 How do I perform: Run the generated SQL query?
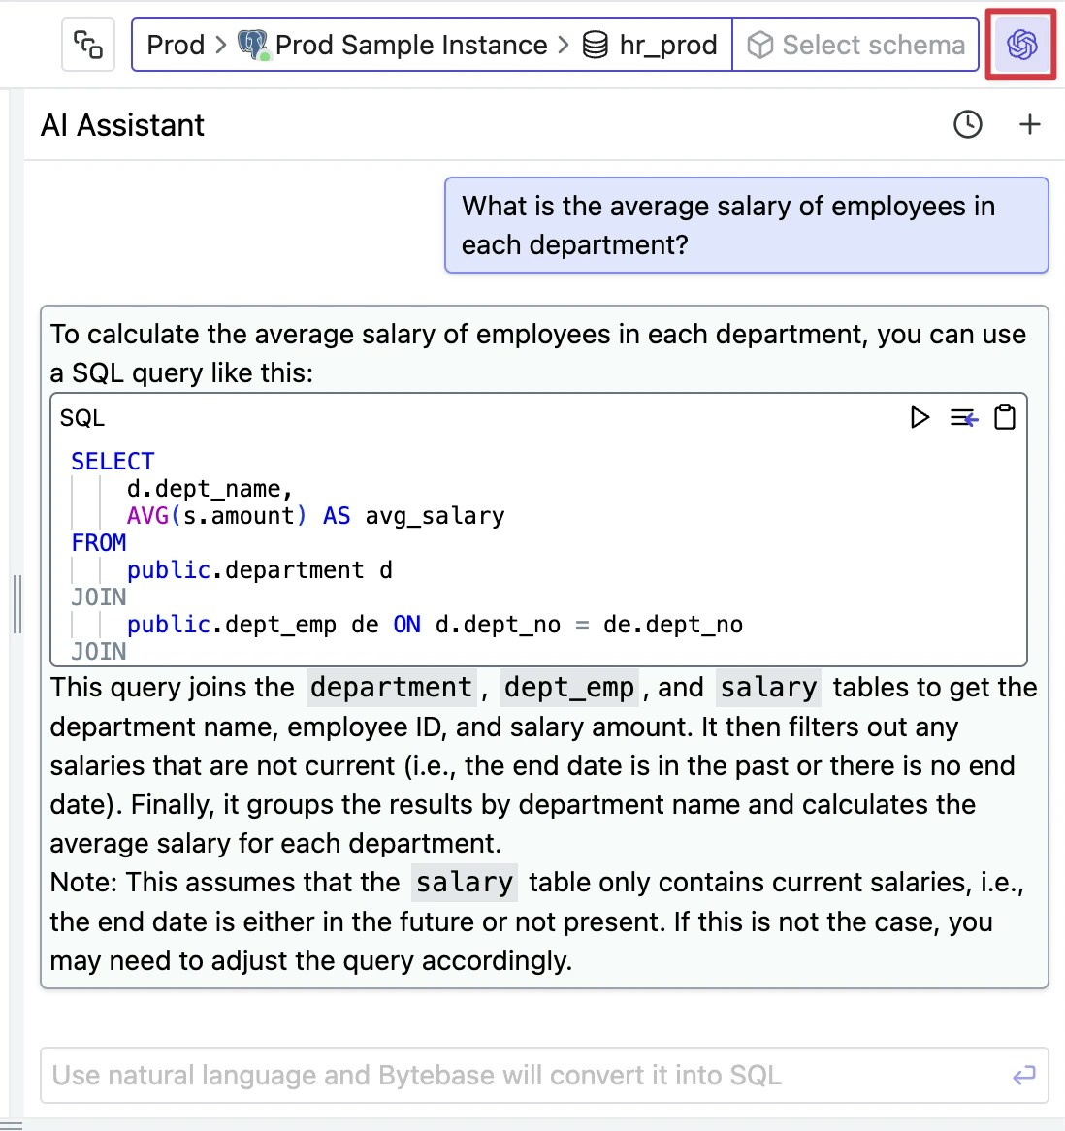pos(919,417)
